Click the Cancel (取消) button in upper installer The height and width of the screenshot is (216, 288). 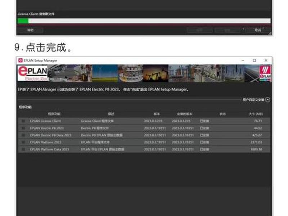257,30
